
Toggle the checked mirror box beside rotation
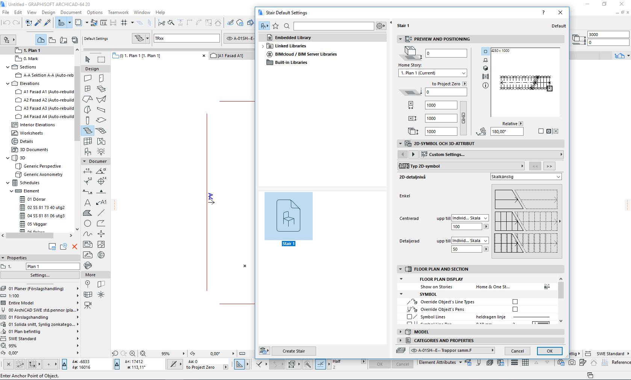pos(549,131)
